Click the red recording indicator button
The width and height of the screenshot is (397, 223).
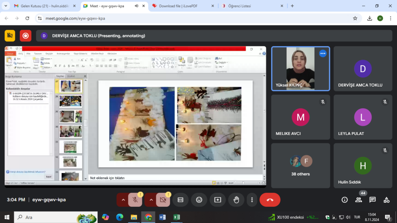[x=26, y=36]
